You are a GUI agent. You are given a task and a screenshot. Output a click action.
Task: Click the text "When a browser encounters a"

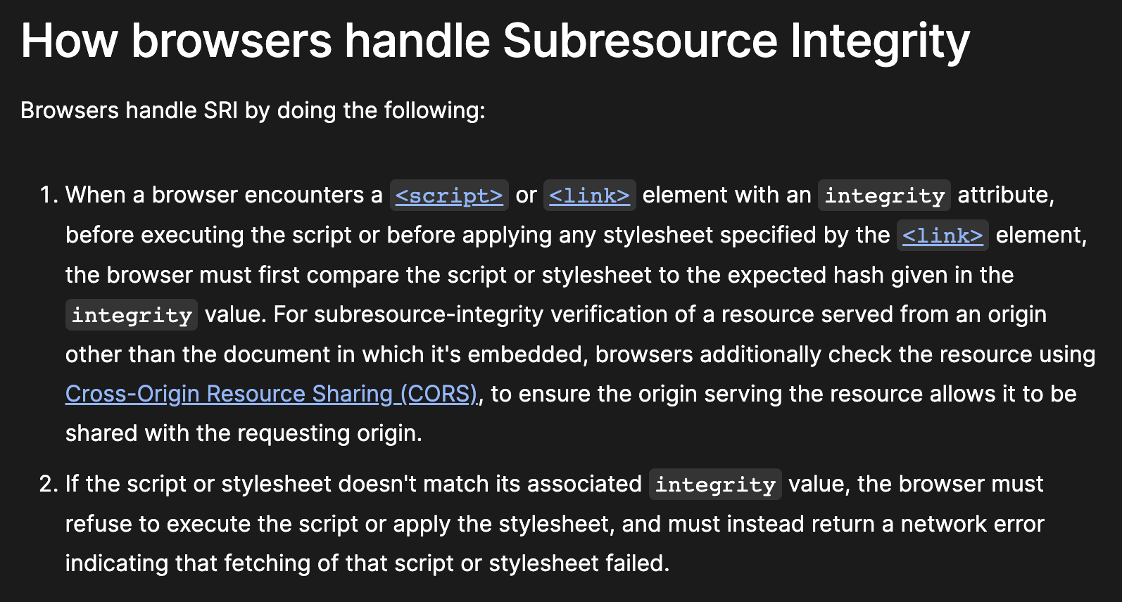click(224, 195)
